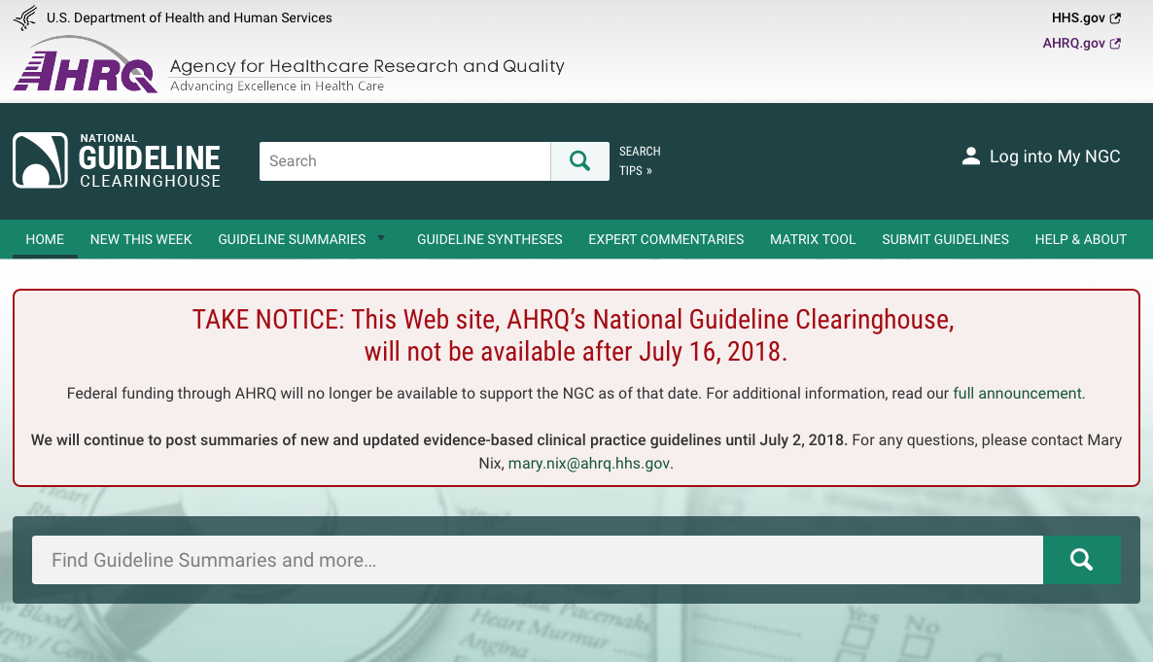Select Expert Commentaries in navigation

click(x=666, y=239)
